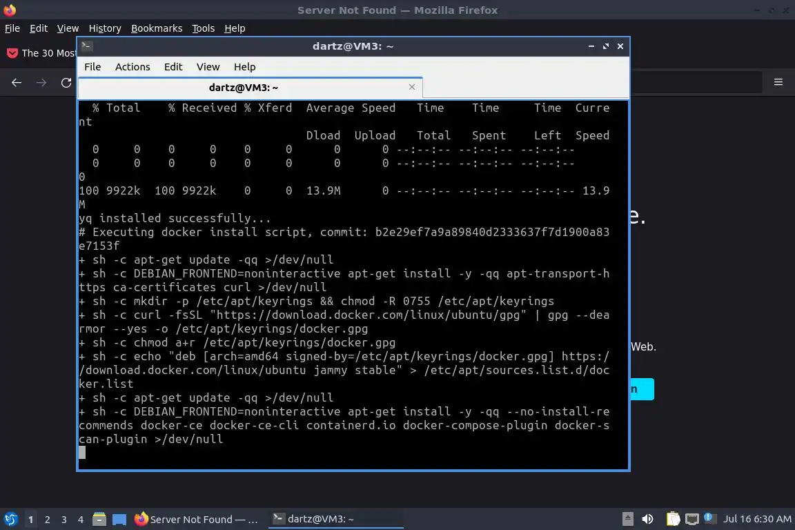This screenshot has width=795, height=530.
Task: Open Firefox Tools menu
Action: point(204,28)
